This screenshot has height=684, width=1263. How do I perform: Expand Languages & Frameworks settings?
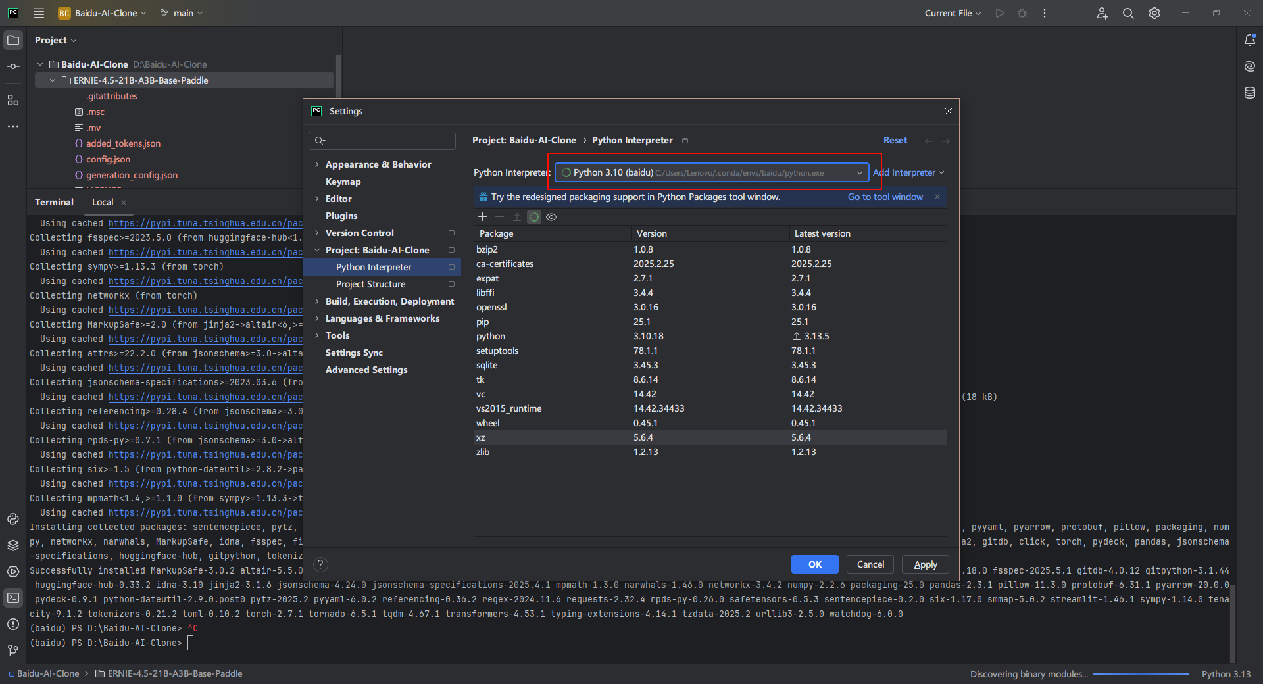pyautogui.click(x=316, y=318)
